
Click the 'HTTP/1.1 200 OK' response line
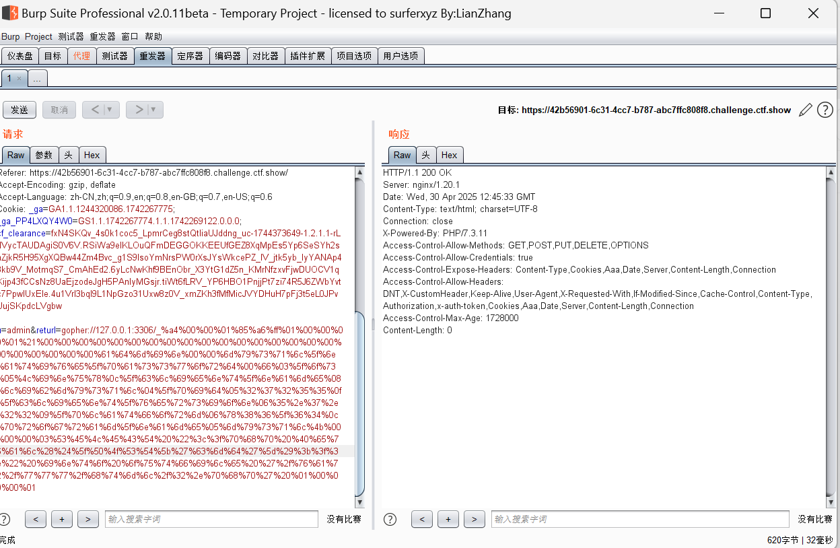[x=417, y=173]
